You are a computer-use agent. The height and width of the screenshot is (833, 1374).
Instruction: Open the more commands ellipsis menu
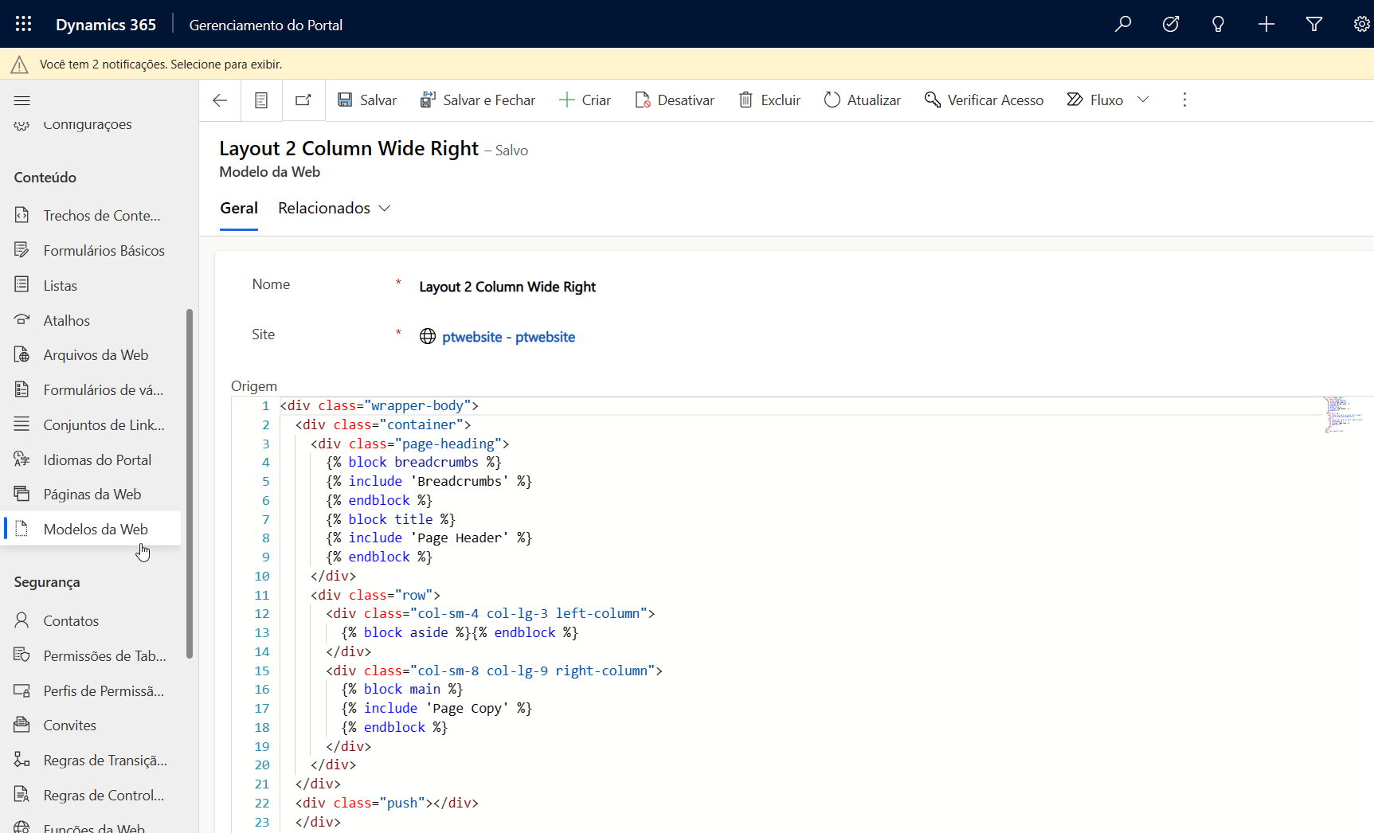tap(1184, 100)
